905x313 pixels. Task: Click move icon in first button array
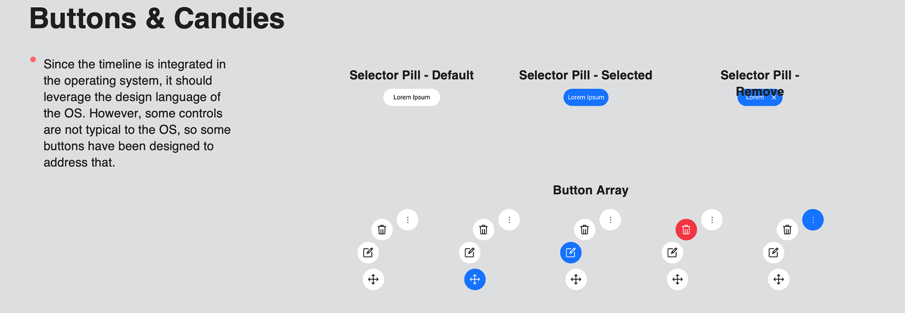pyautogui.click(x=373, y=280)
